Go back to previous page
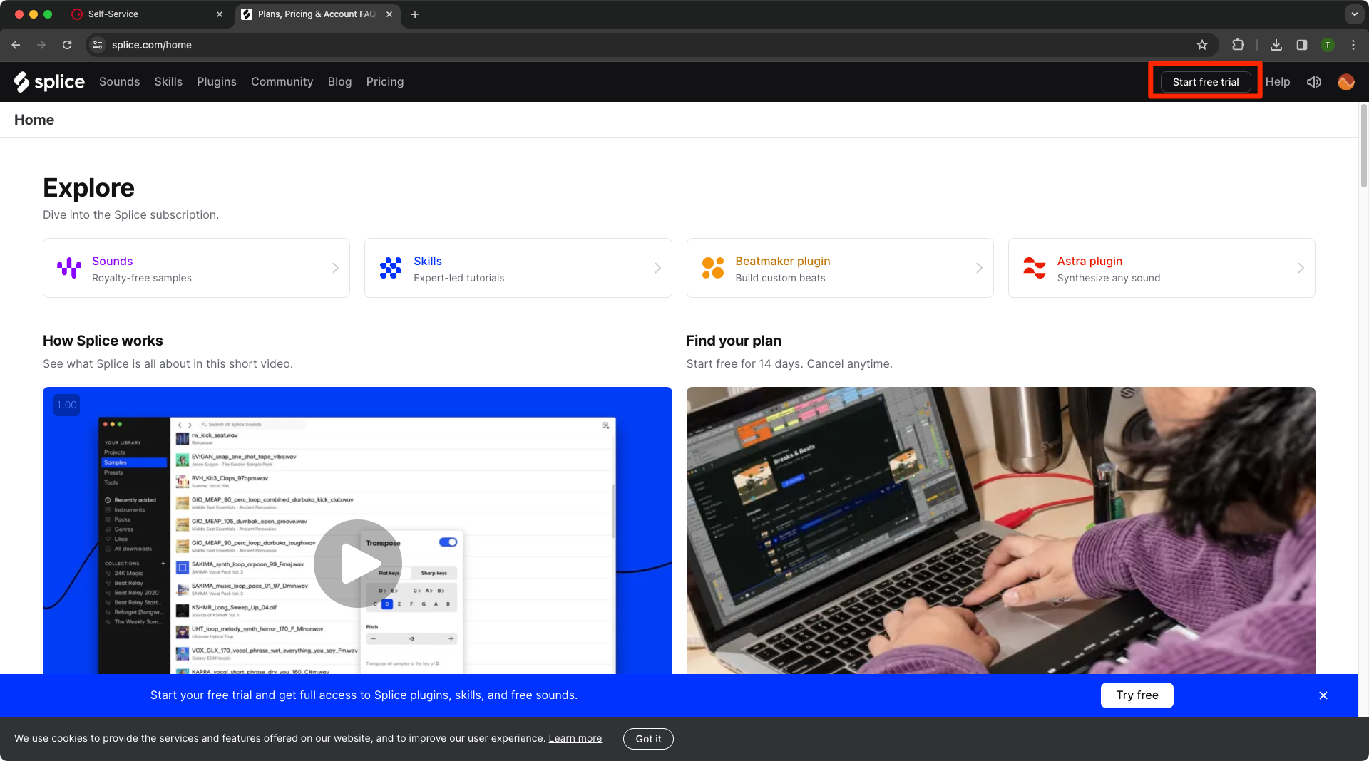 (x=16, y=45)
